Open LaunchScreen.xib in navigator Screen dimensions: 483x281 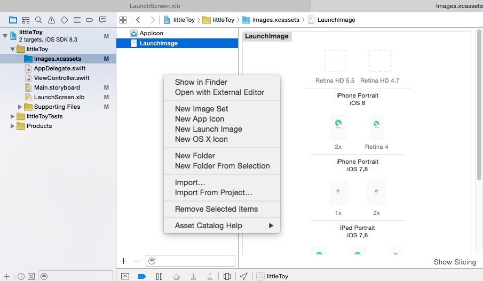(58, 97)
